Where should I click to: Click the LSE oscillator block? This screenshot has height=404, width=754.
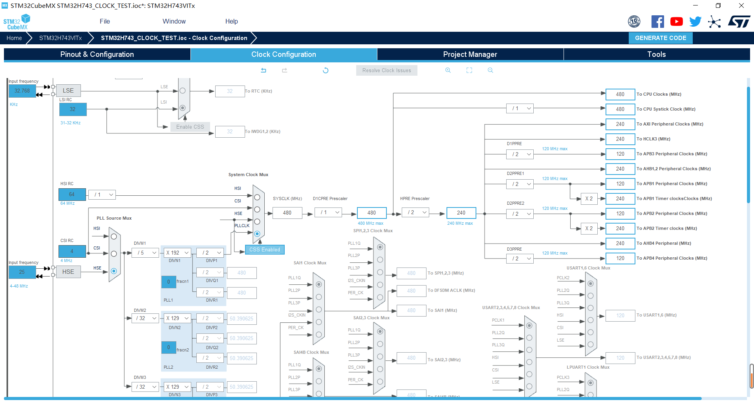coord(68,91)
